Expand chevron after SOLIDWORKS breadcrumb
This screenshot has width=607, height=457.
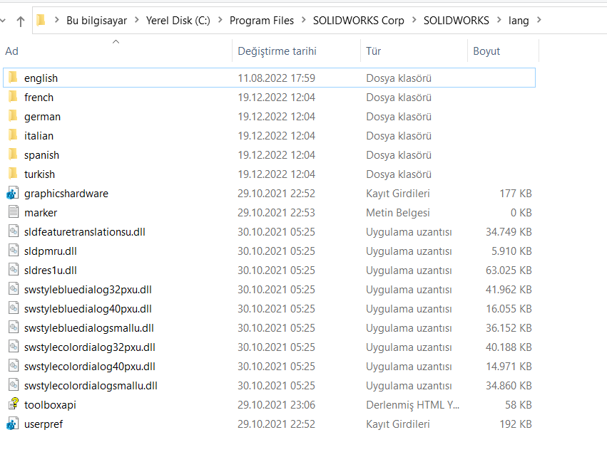click(499, 20)
